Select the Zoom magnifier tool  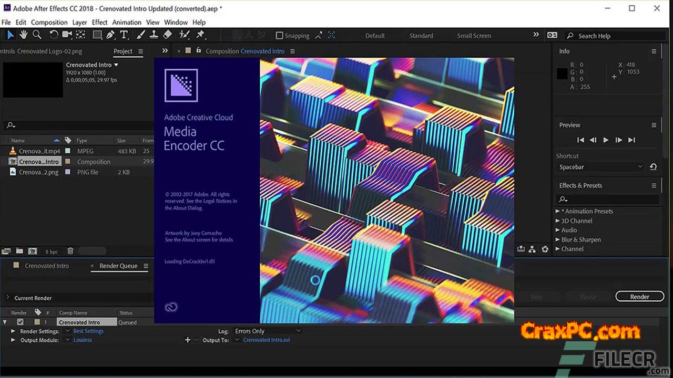point(37,35)
